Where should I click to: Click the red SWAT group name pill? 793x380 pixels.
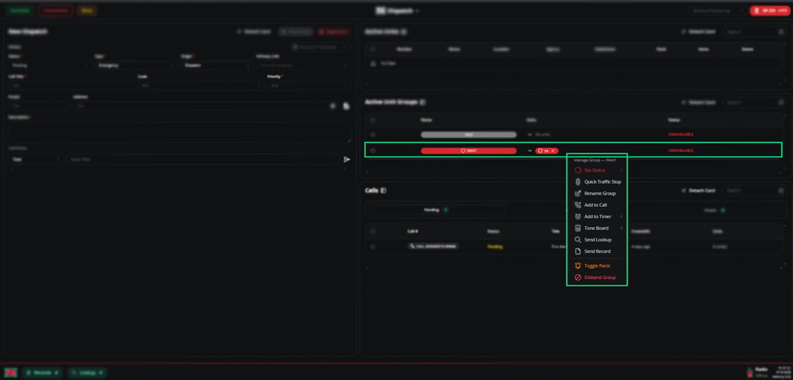(x=469, y=151)
